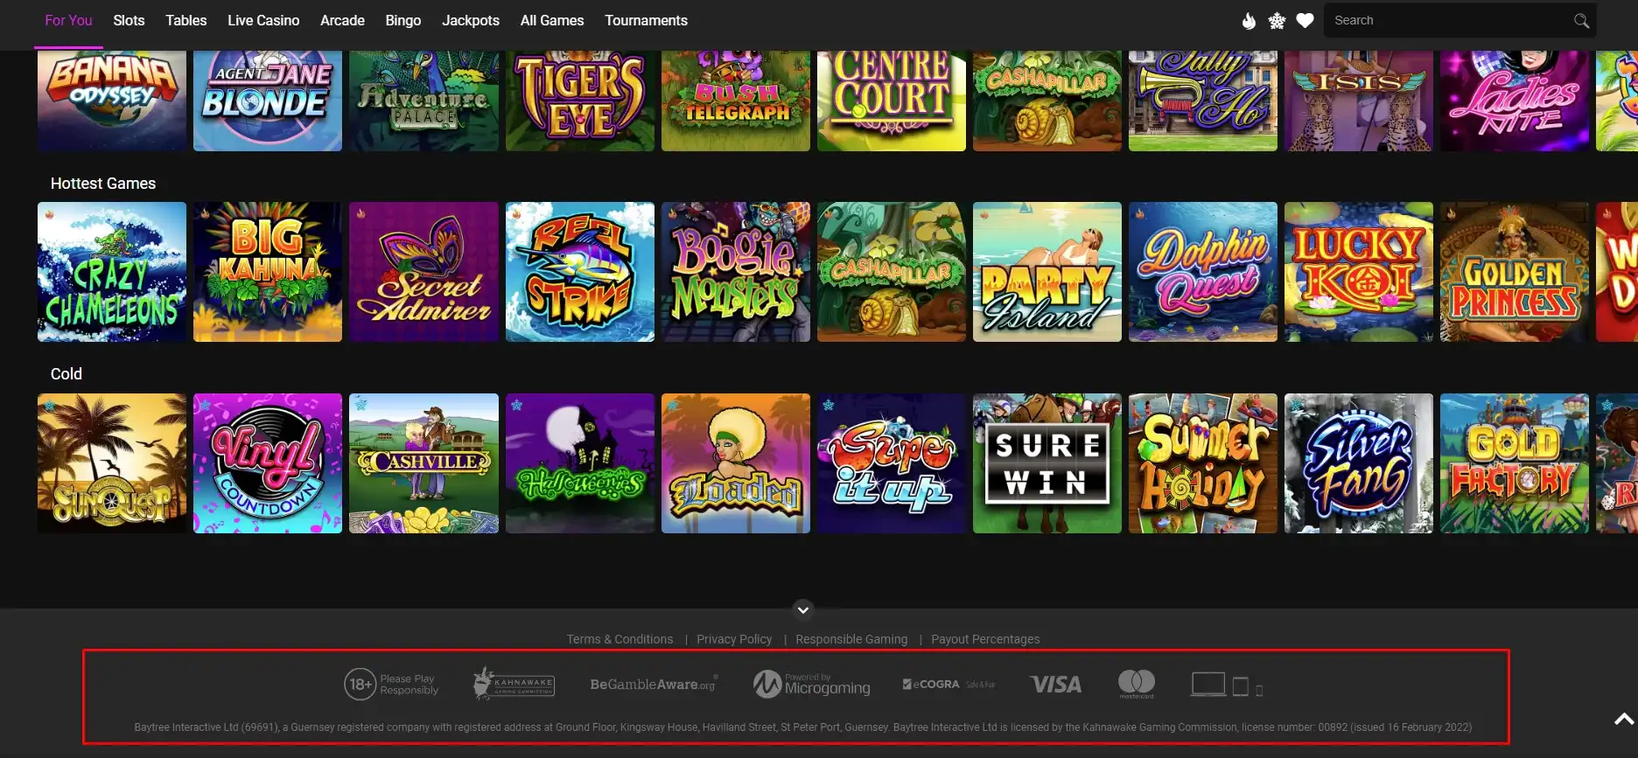The width and height of the screenshot is (1638, 758).
Task: Click the cold games snowflake icon
Action: [1277, 21]
